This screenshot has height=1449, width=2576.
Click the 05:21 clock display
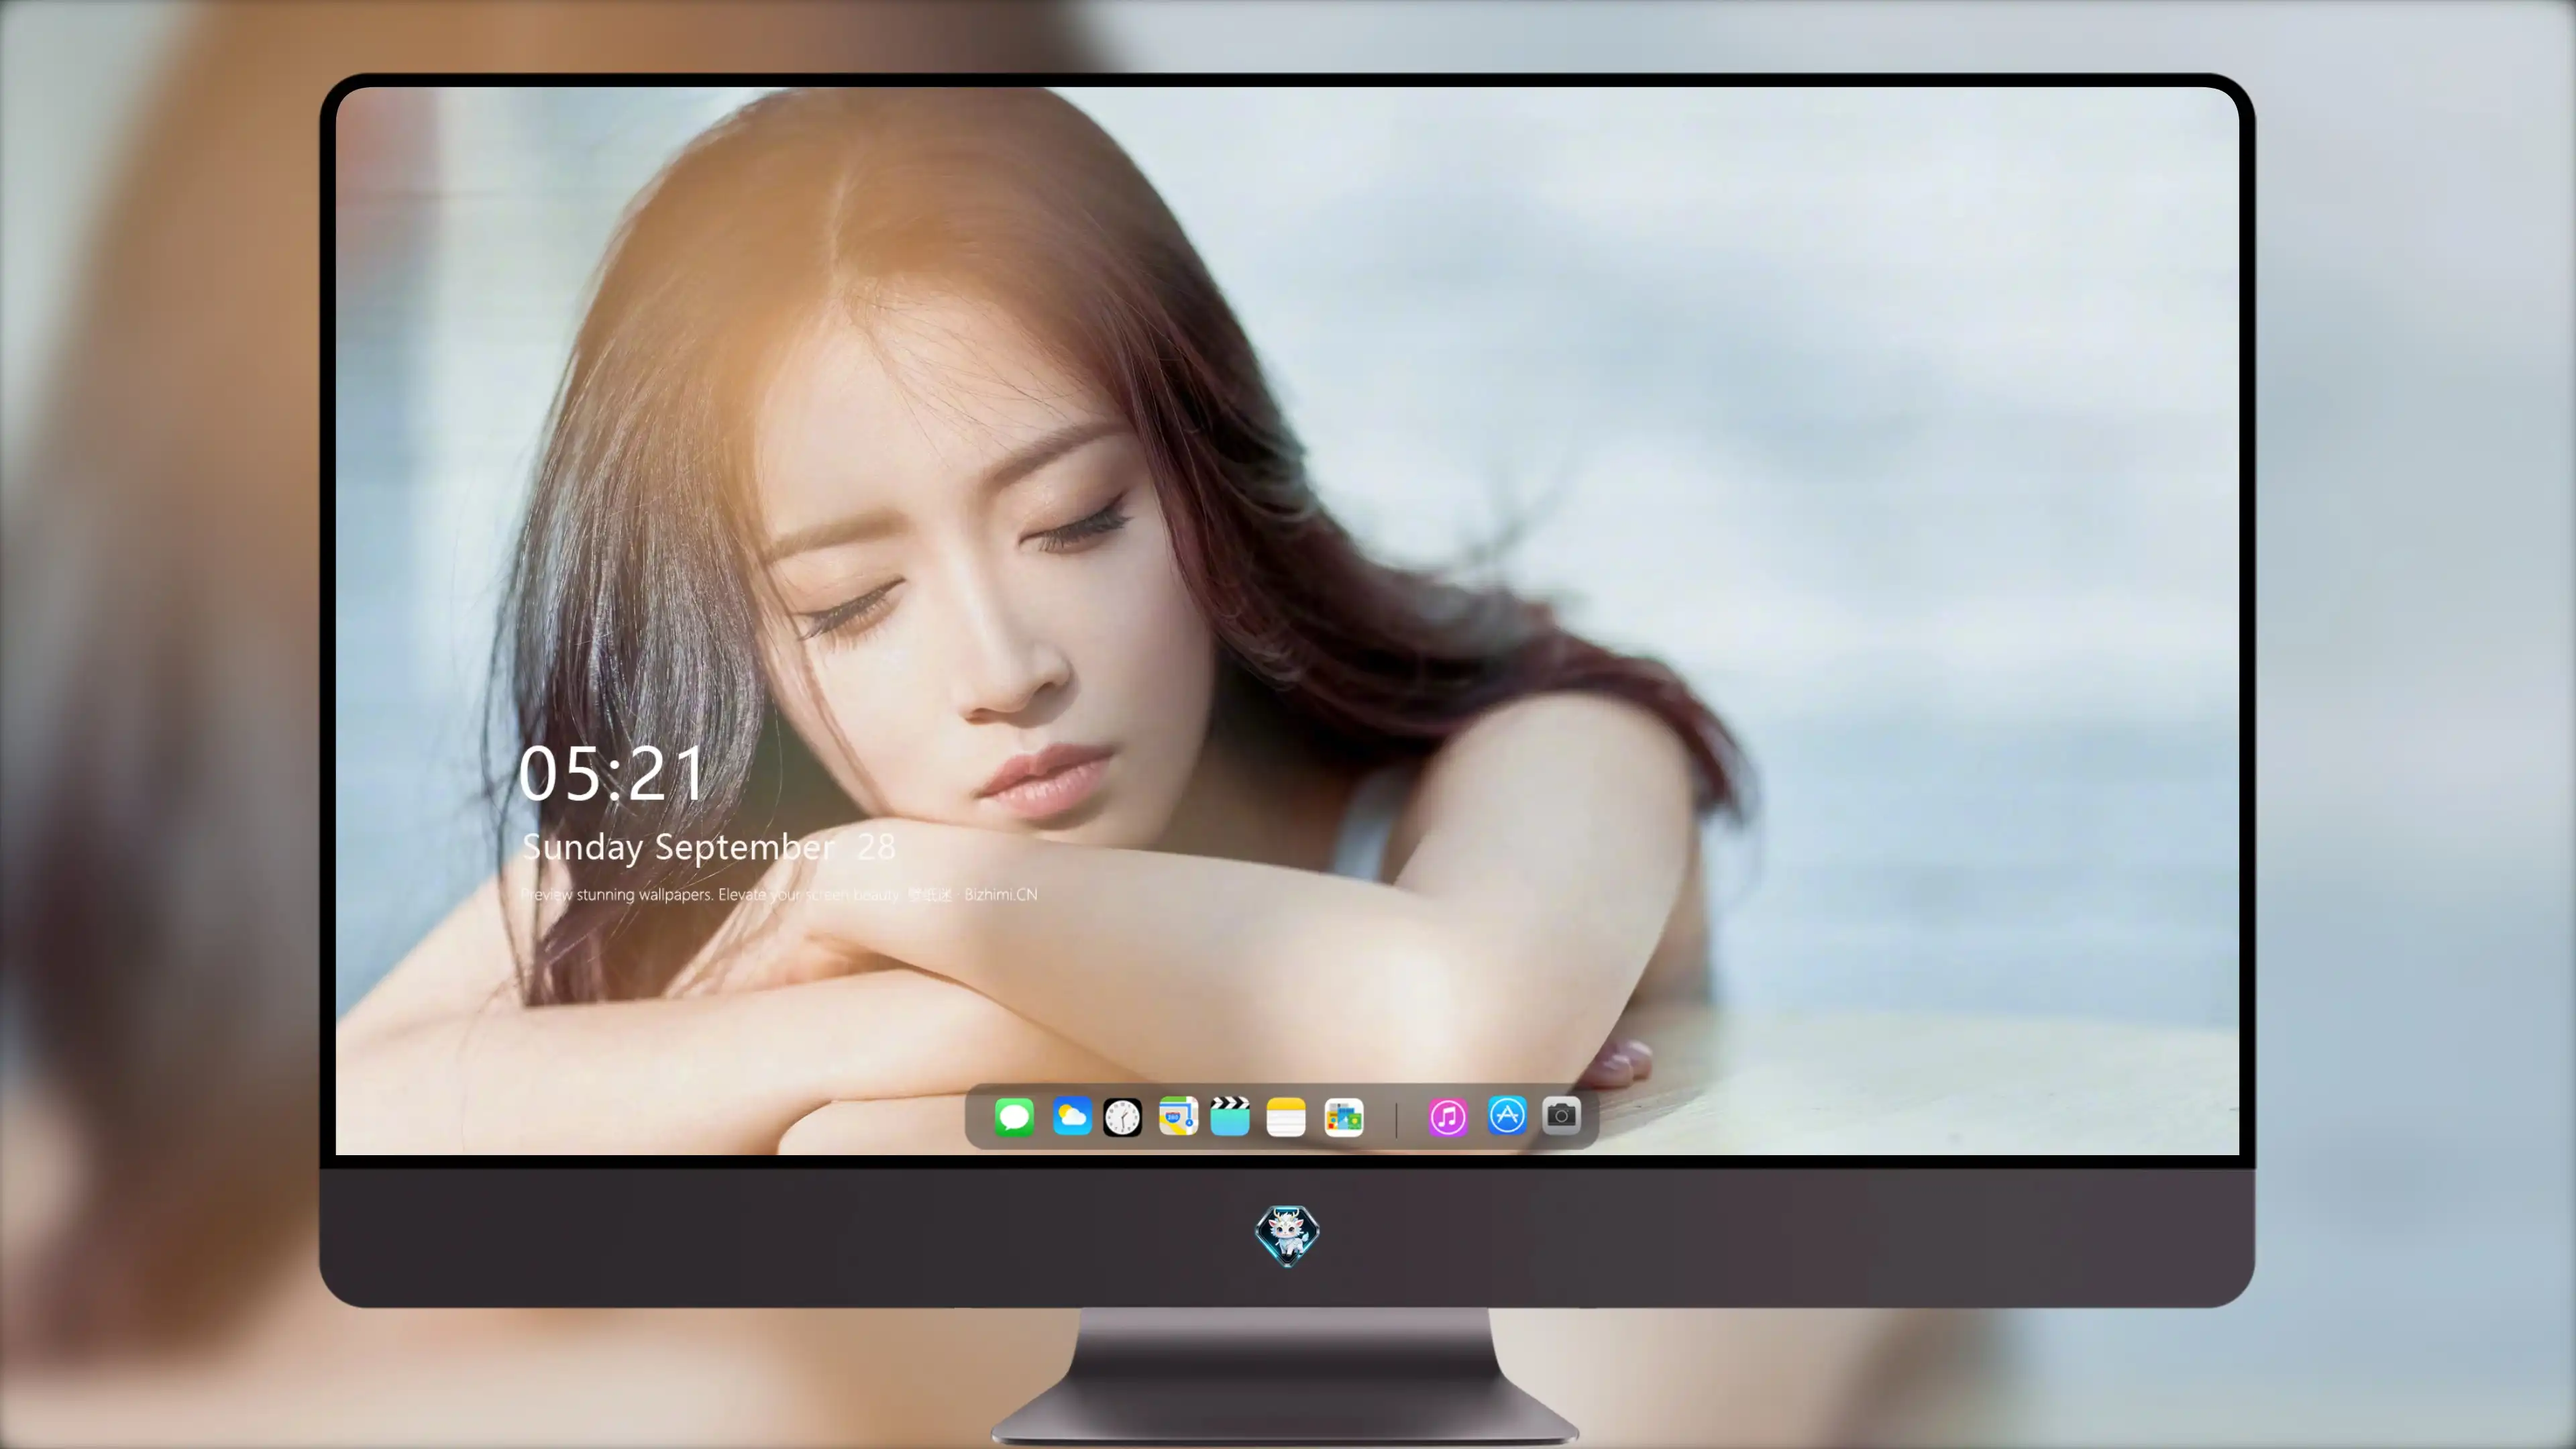pos(612,774)
